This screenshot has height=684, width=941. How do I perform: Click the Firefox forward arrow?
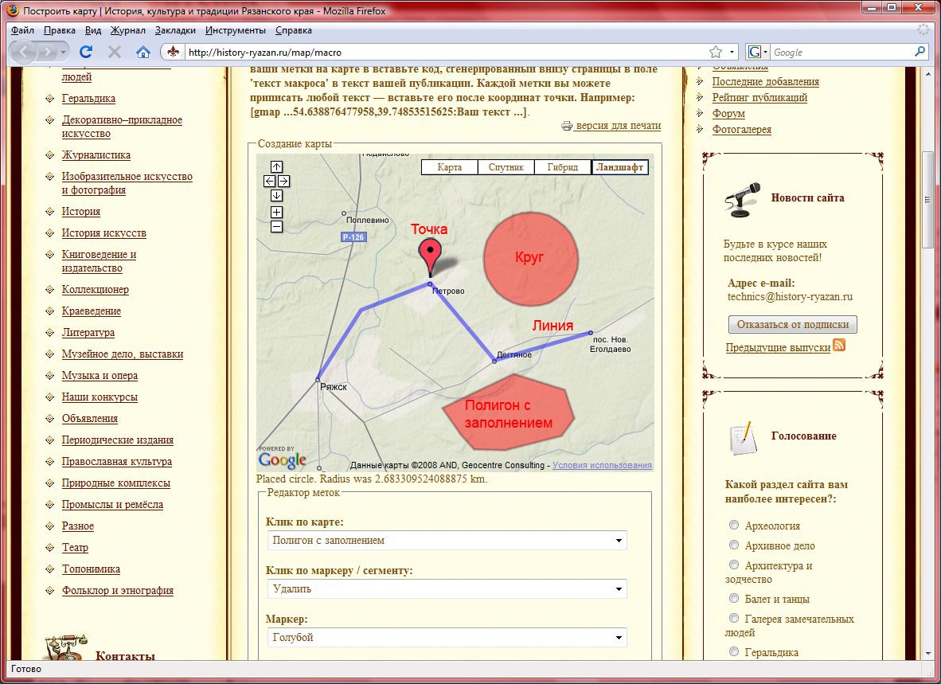(47, 53)
